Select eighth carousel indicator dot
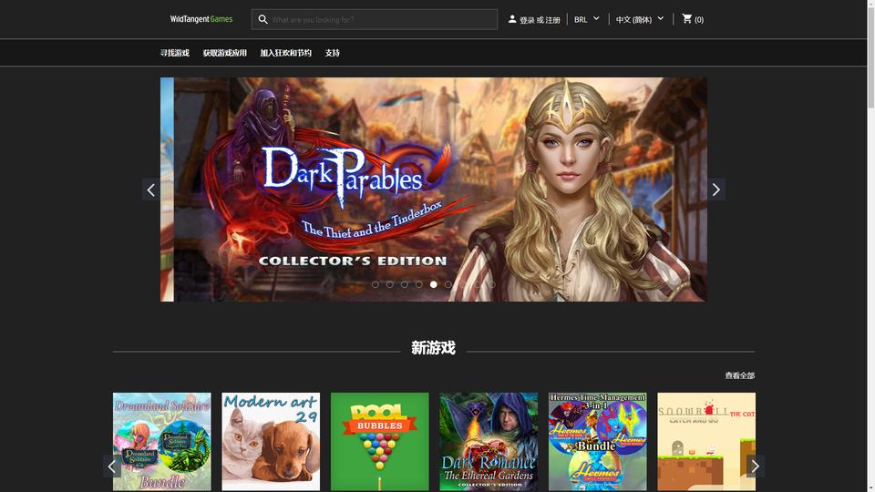This screenshot has width=875, height=492. click(477, 284)
